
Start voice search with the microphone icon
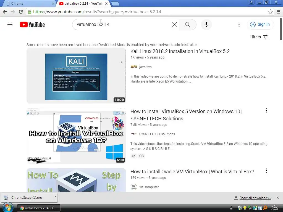pyautogui.click(x=206, y=25)
